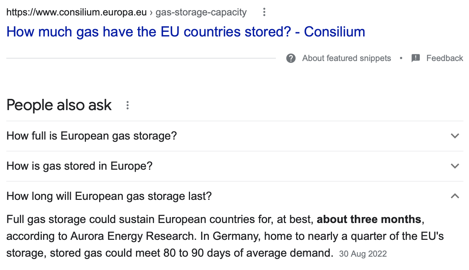Click the question mark help icon
Viewport: 469px width, 270px height.
click(x=291, y=58)
